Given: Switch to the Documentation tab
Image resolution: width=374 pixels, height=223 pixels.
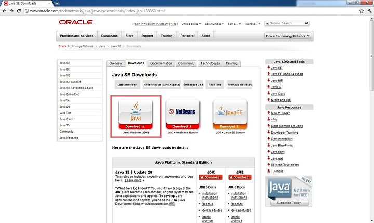Looking at the screenshot, I should pos(161,63).
